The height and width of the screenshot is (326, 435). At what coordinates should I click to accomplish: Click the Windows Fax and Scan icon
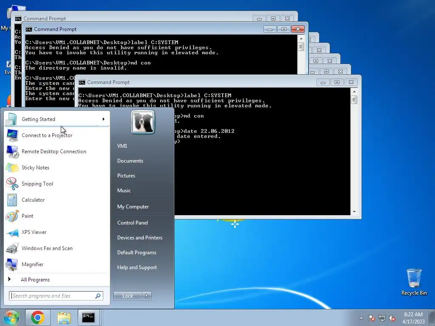coord(12,248)
